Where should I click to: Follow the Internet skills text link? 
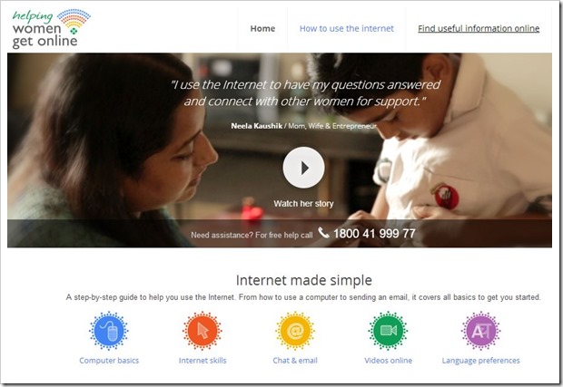coord(202,361)
